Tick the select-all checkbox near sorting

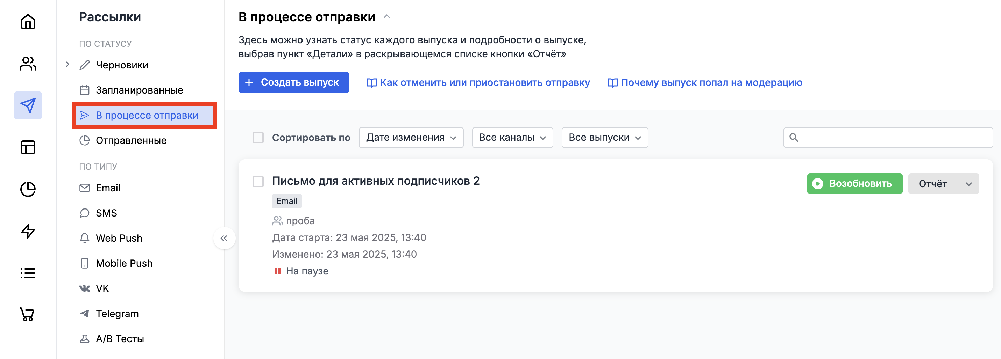258,138
